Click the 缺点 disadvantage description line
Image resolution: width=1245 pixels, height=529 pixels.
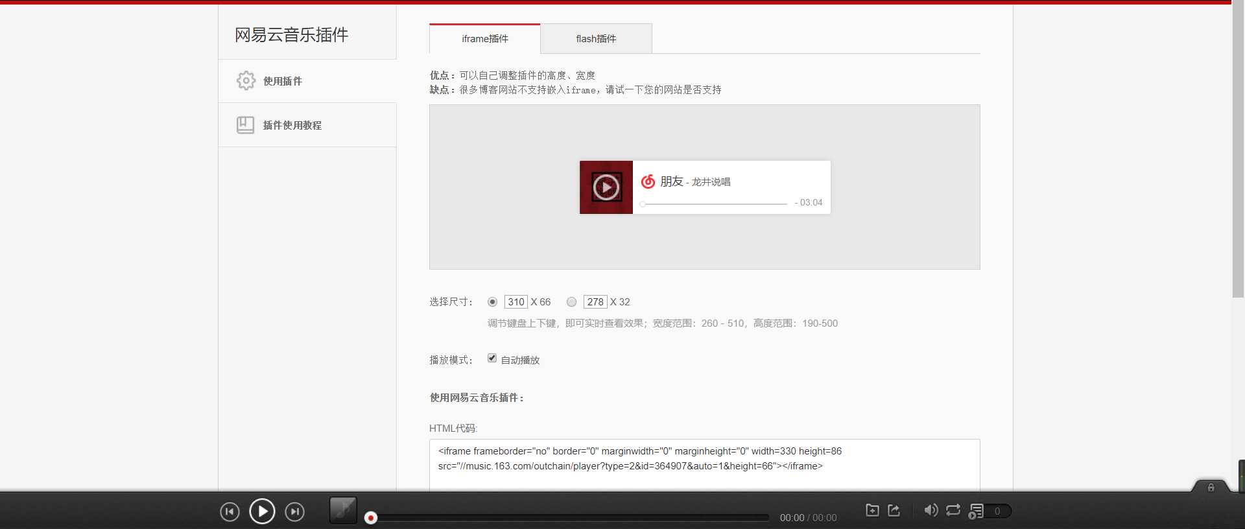(575, 89)
